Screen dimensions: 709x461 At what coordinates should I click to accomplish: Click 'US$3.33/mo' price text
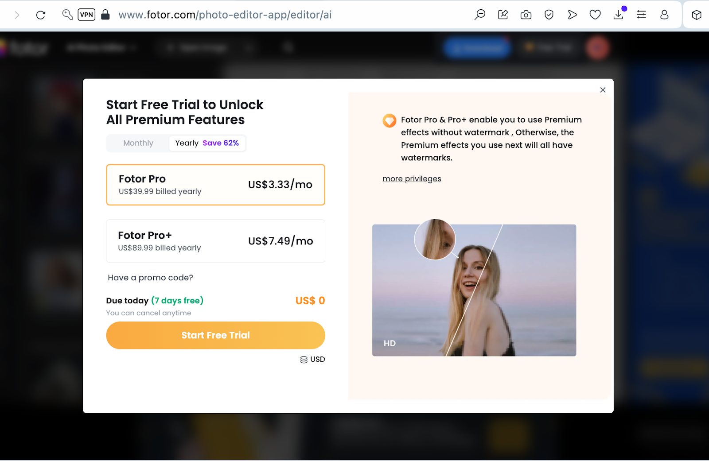click(280, 185)
